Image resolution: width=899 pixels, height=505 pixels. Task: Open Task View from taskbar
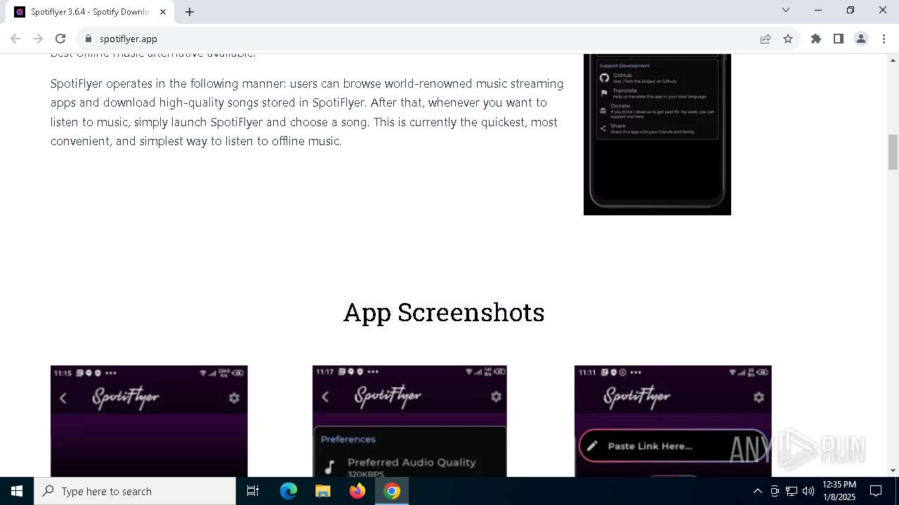pos(253,491)
